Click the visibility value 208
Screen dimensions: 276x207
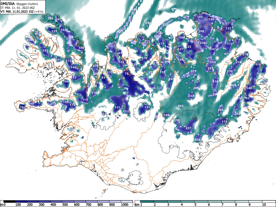click(201, 31)
